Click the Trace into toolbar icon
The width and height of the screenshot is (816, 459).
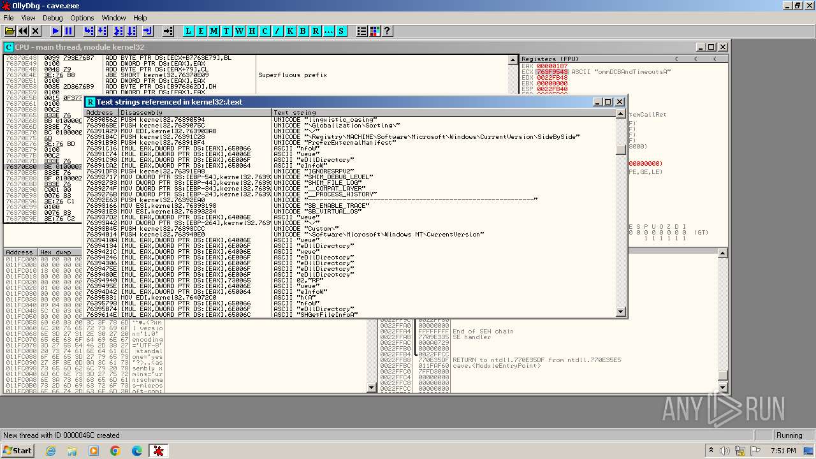click(x=119, y=31)
